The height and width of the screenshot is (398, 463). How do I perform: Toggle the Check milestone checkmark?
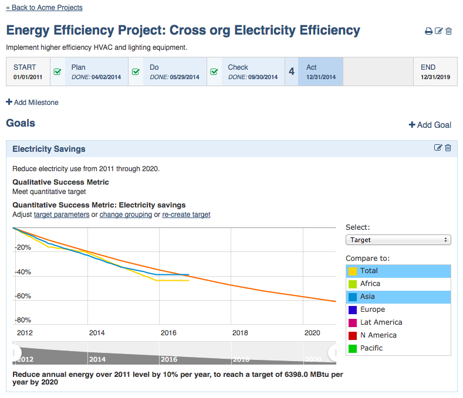(x=214, y=72)
